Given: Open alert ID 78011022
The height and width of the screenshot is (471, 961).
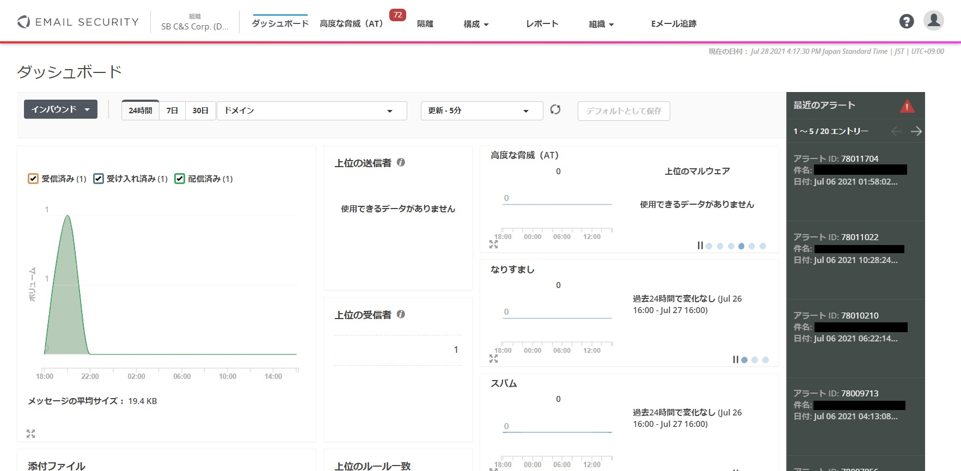Looking at the screenshot, I should tap(860, 237).
